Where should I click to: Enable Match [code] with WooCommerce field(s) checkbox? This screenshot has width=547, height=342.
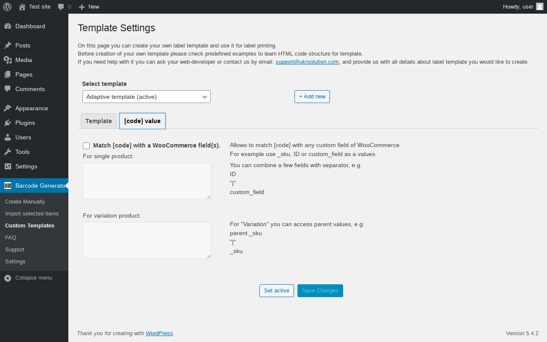pyautogui.click(x=86, y=146)
